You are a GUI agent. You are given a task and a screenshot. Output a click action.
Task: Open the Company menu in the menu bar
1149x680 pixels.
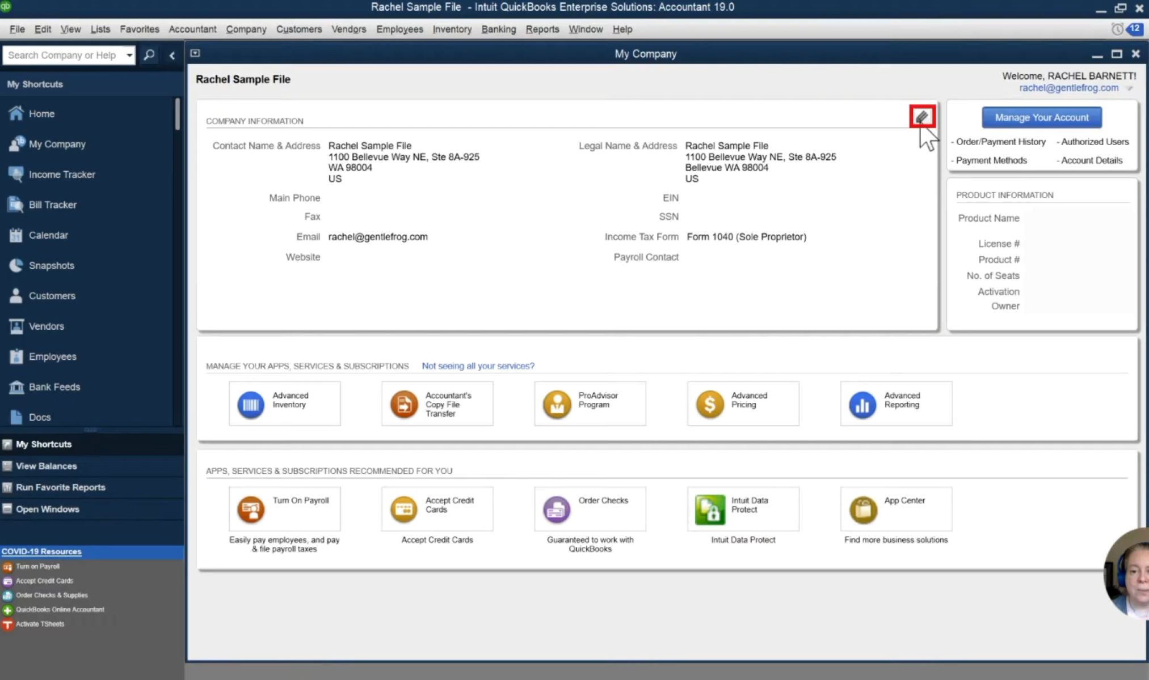(246, 28)
